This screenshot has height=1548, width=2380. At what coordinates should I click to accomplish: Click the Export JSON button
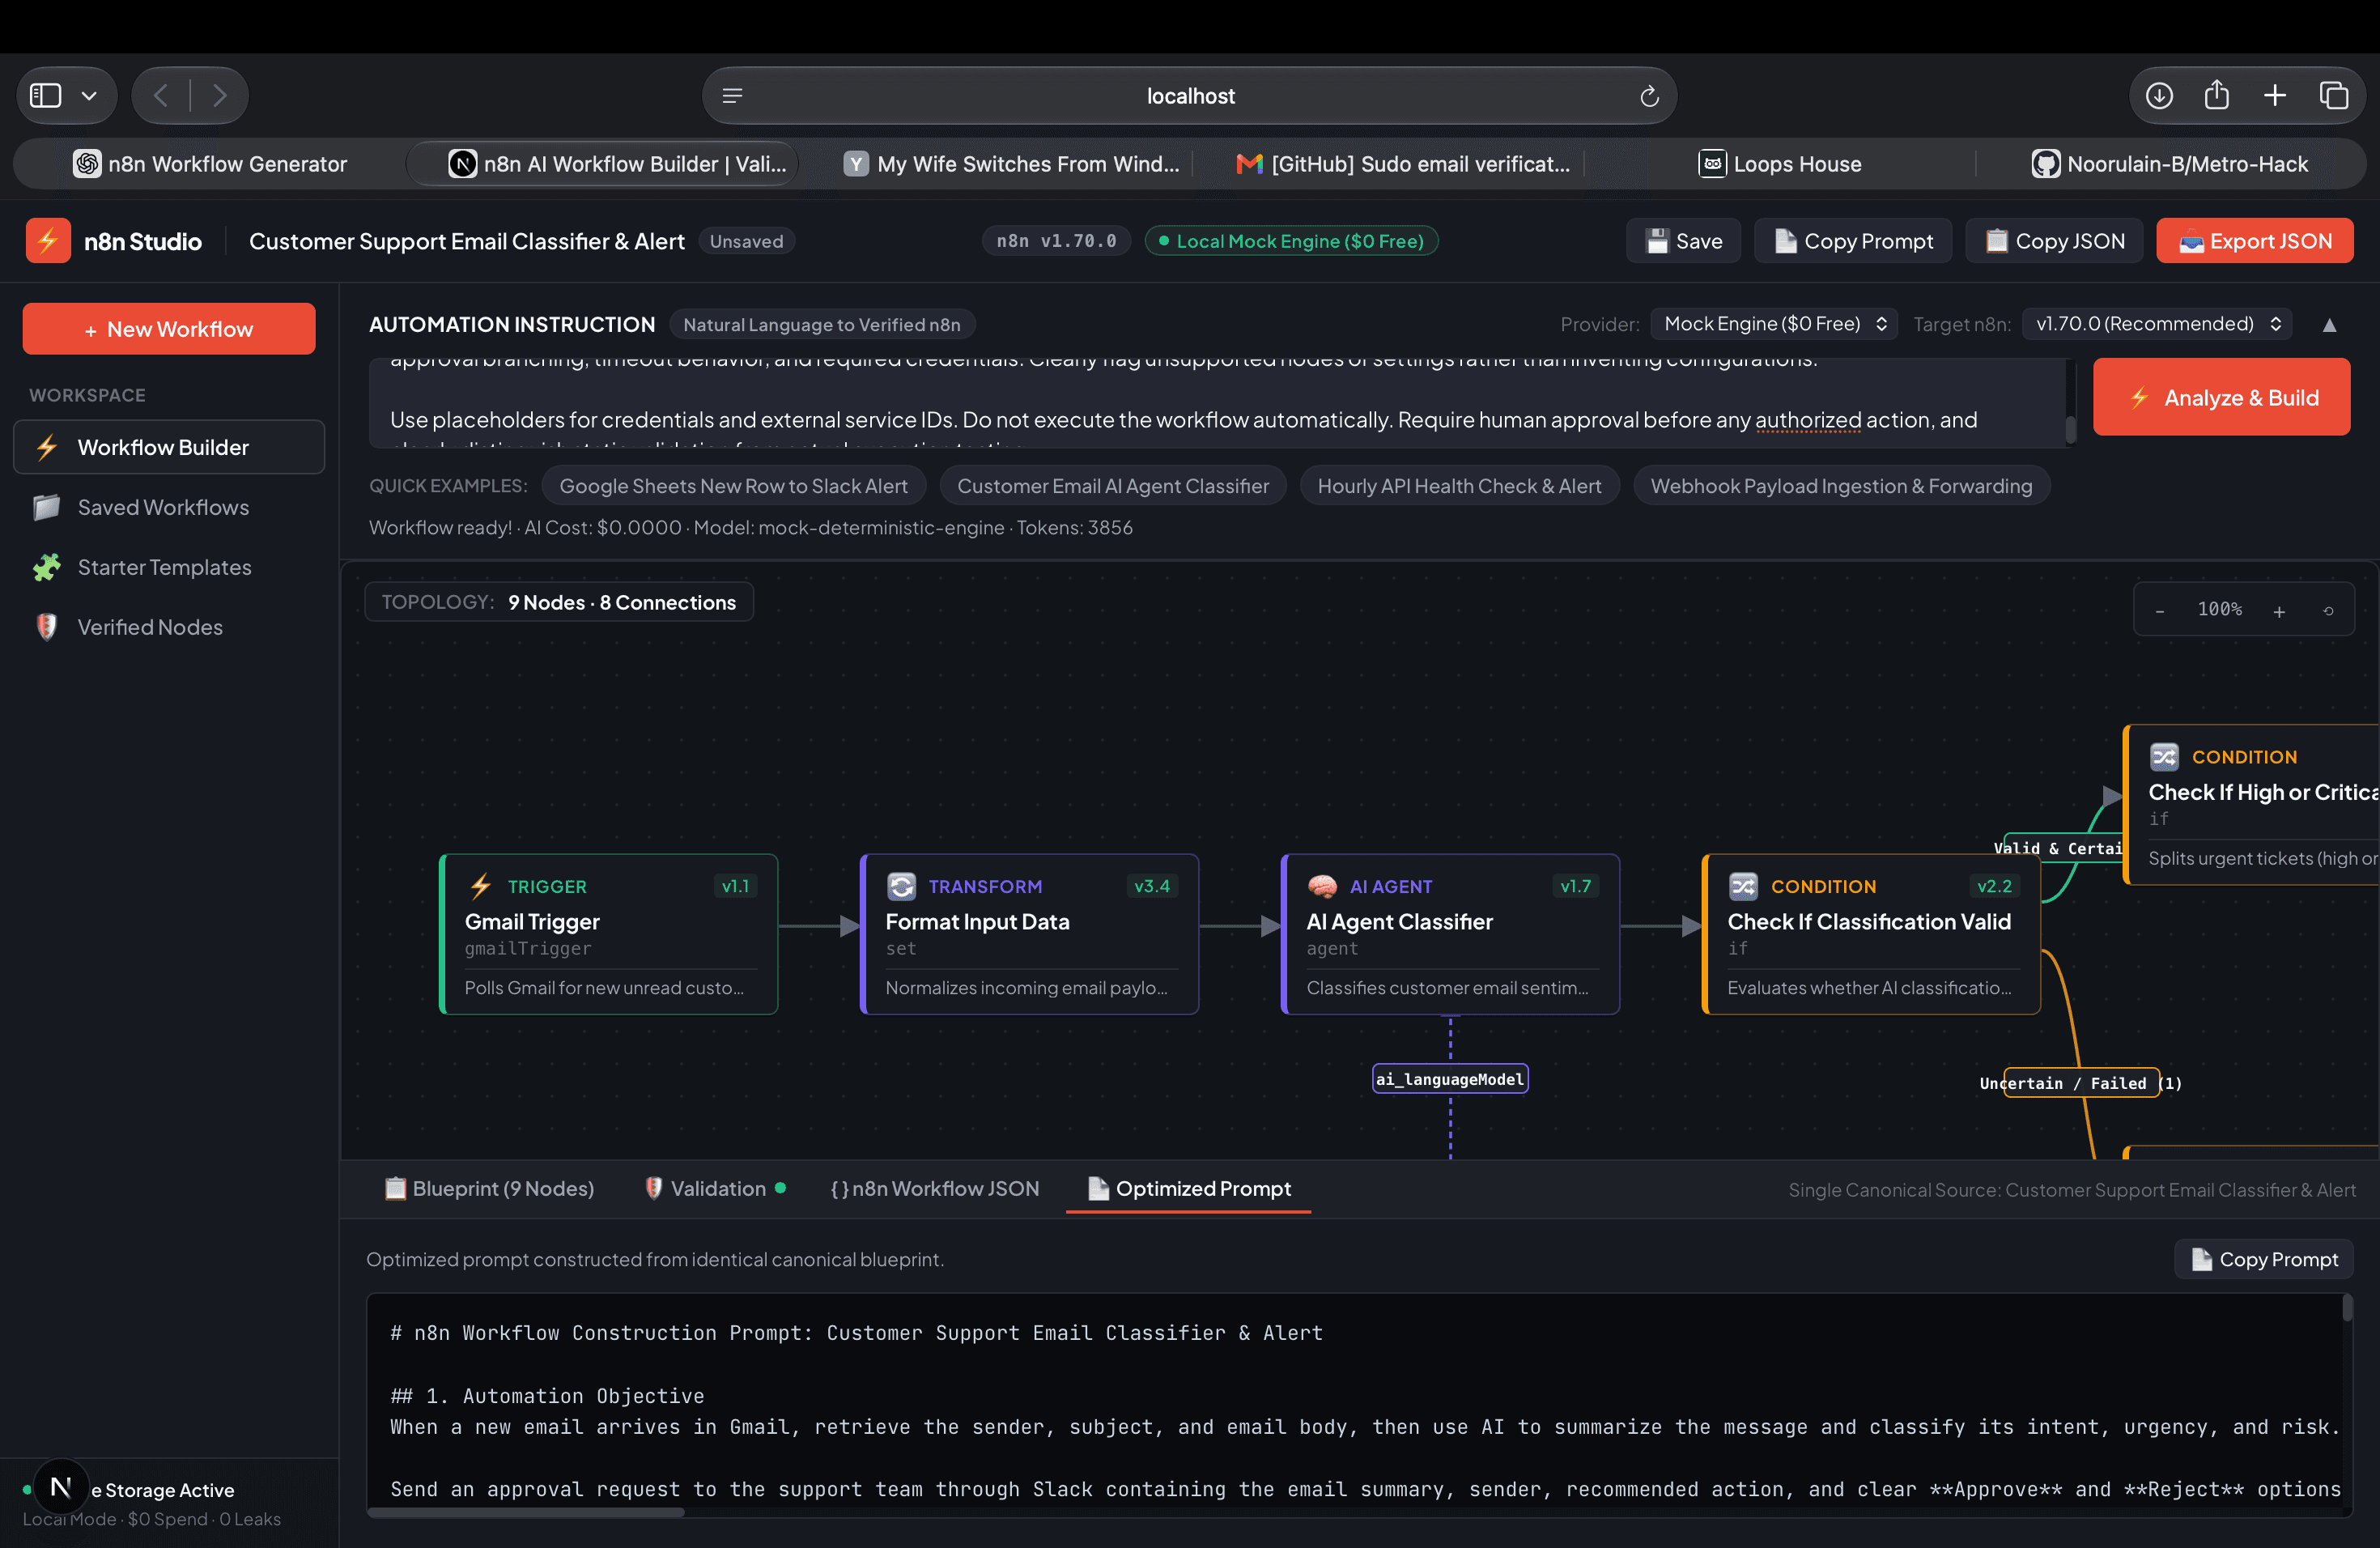(x=2254, y=241)
